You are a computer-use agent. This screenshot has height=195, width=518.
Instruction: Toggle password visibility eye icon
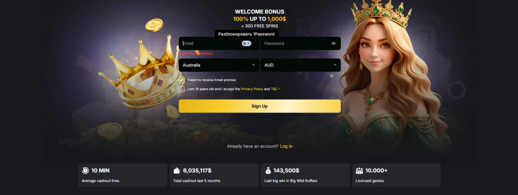[x=333, y=43]
